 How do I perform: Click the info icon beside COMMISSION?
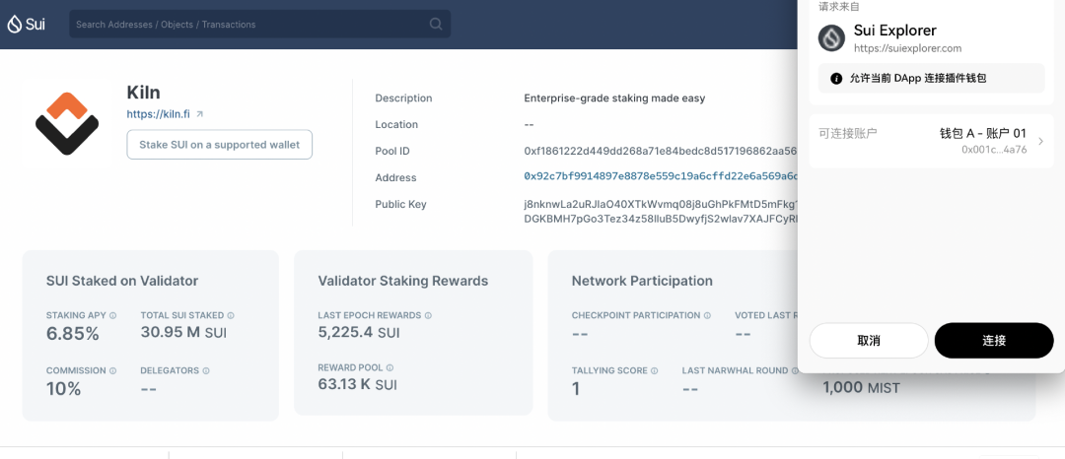(112, 371)
